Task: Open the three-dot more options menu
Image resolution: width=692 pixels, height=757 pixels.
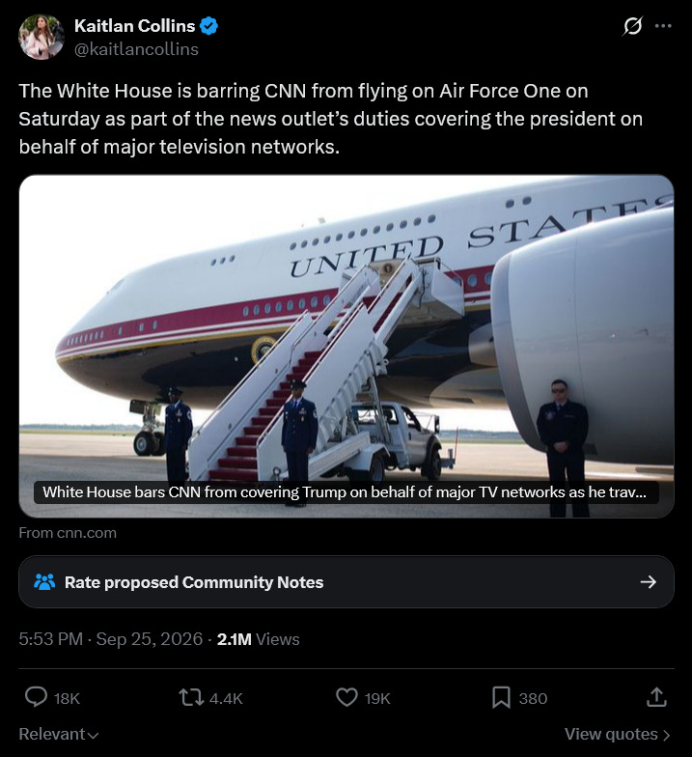Action: [663, 26]
